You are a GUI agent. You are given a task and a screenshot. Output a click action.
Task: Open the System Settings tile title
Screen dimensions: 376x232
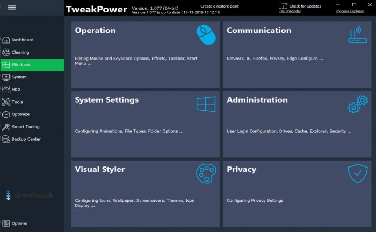(107, 100)
